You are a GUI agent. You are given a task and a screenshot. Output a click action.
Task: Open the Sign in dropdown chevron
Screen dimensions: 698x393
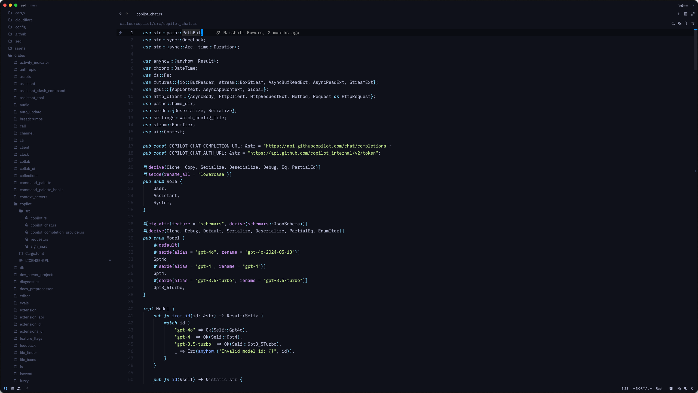pos(693,5)
